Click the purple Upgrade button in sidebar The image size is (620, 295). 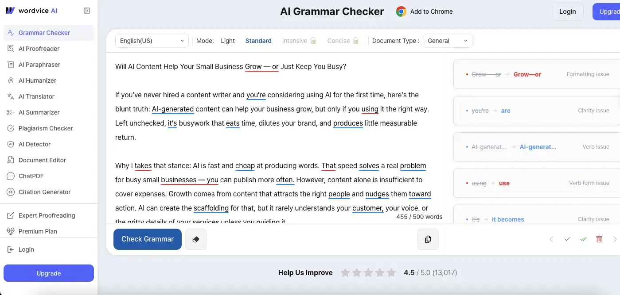click(49, 273)
